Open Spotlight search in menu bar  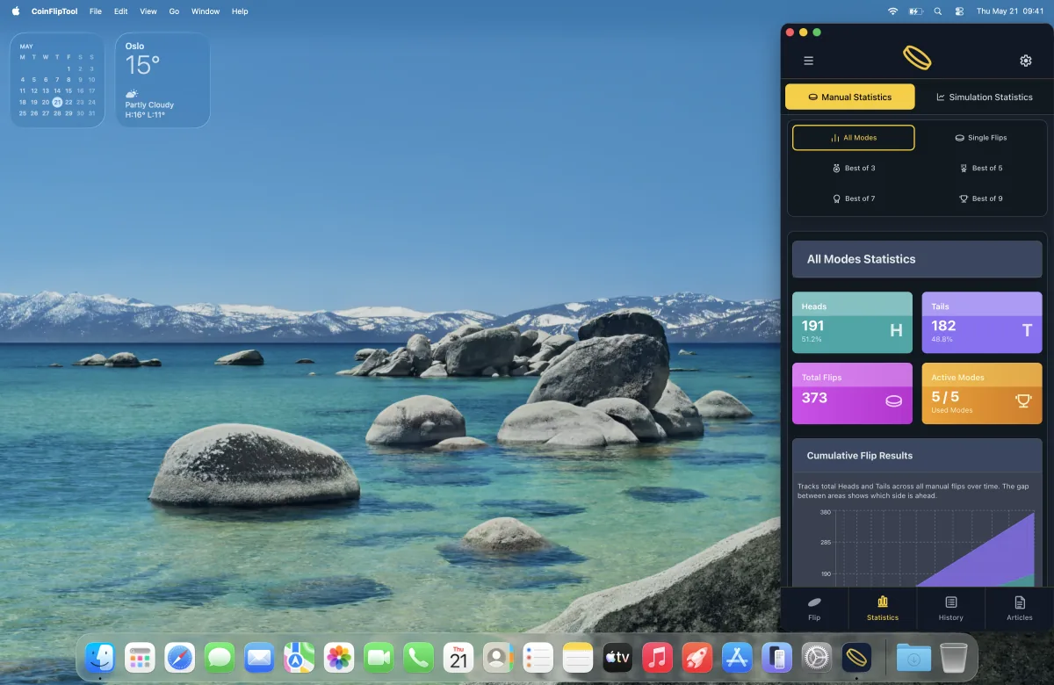[x=938, y=11]
